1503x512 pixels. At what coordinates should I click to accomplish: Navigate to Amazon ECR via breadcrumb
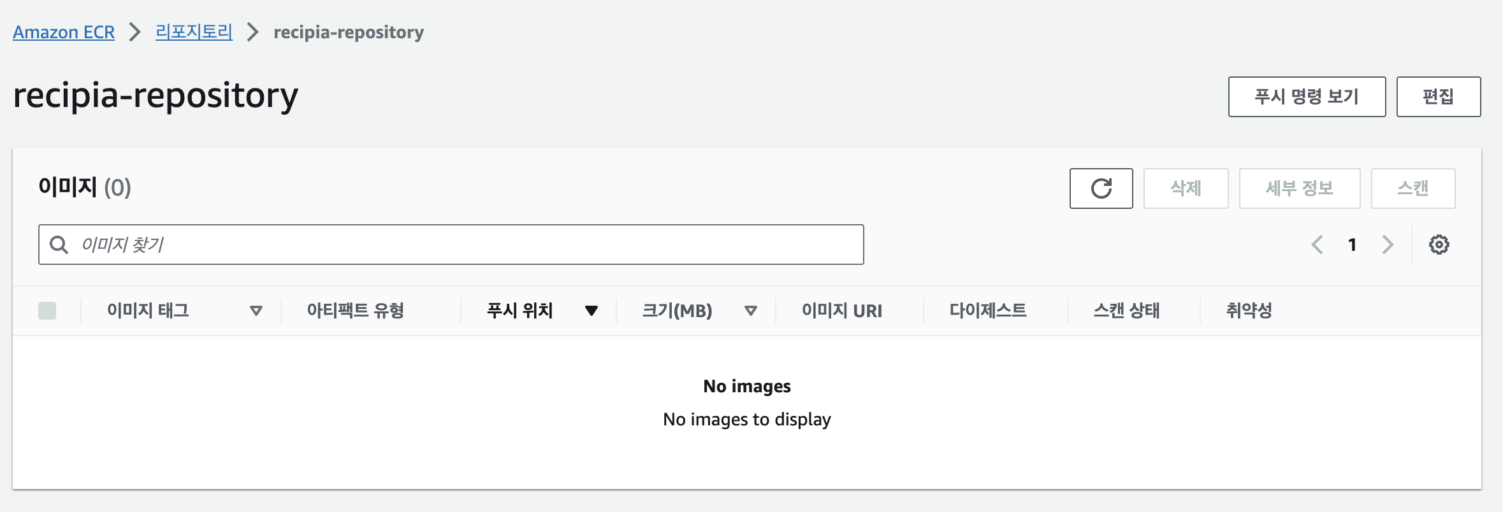[63, 32]
